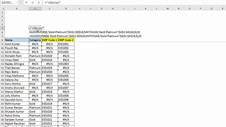This screenshot has height=127, width=226.
Task: Select the cell 'Rajesh Raushan'
Action: (x=17, y=123)
